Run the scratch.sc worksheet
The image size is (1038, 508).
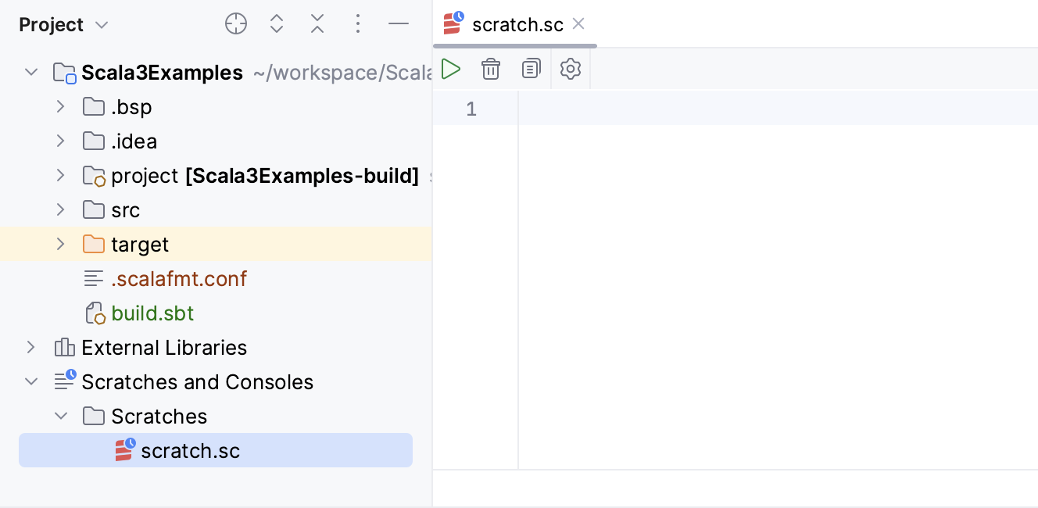pos(451,69)
